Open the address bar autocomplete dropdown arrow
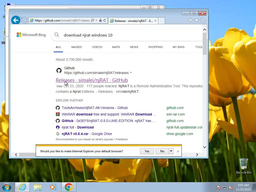Screen dimensions: 256x192 (x=96, y=20)
